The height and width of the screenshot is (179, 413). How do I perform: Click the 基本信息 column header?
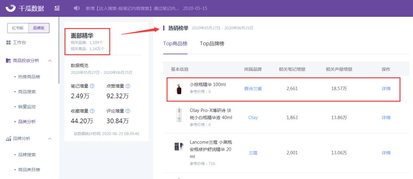pyautogui.click(x=180, y=69)
